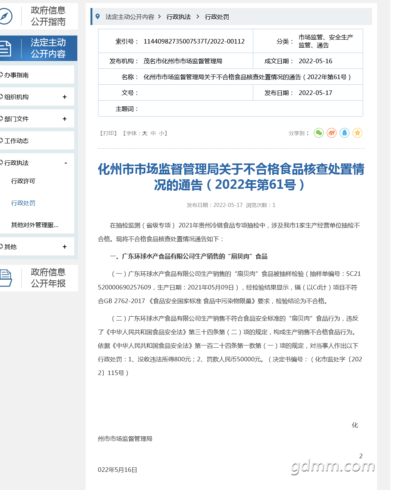The image size is (393, 490).
Task: Select 行政执法 sidebar item
Action: pyautogui.click(x=16, y=163)
